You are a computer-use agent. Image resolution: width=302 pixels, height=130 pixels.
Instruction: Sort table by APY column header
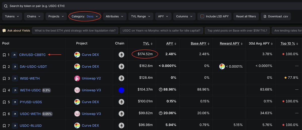171,43
